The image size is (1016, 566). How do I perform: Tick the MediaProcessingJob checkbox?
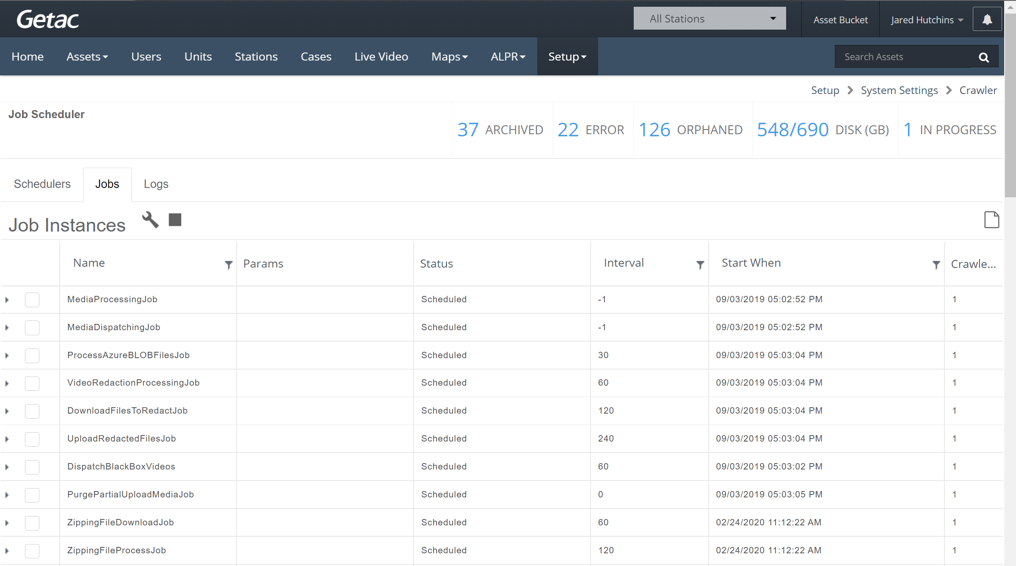(x=32, y=300)
